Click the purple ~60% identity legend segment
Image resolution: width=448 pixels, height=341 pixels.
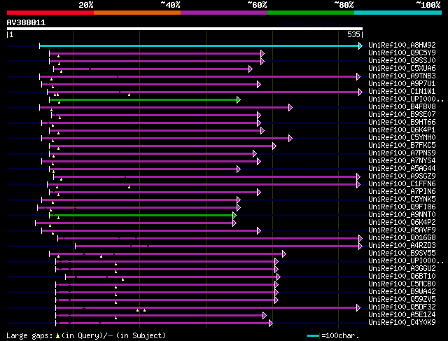click(x=224, y=13)
